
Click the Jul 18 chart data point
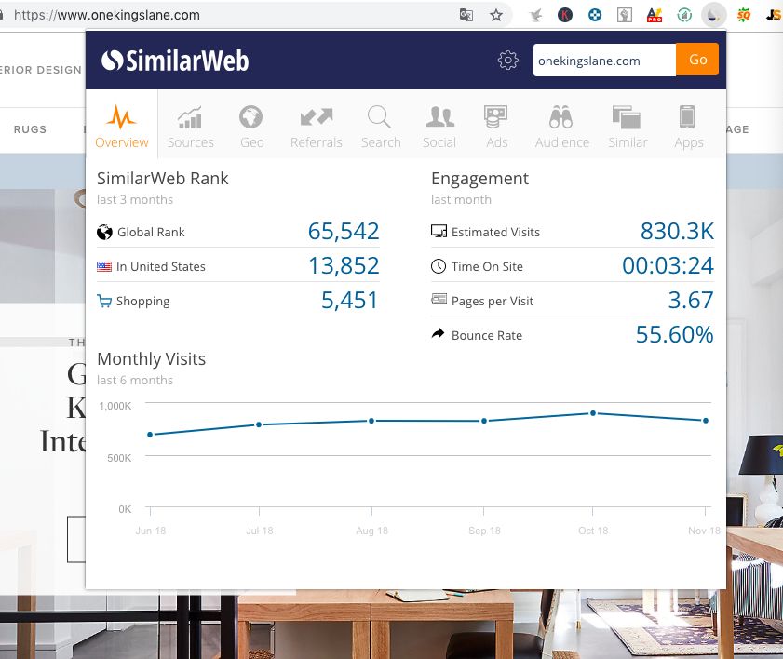259,424
